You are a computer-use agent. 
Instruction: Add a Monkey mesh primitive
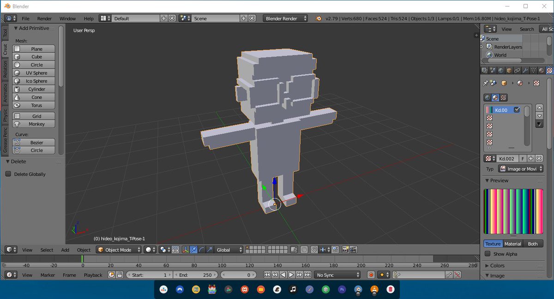34,124
